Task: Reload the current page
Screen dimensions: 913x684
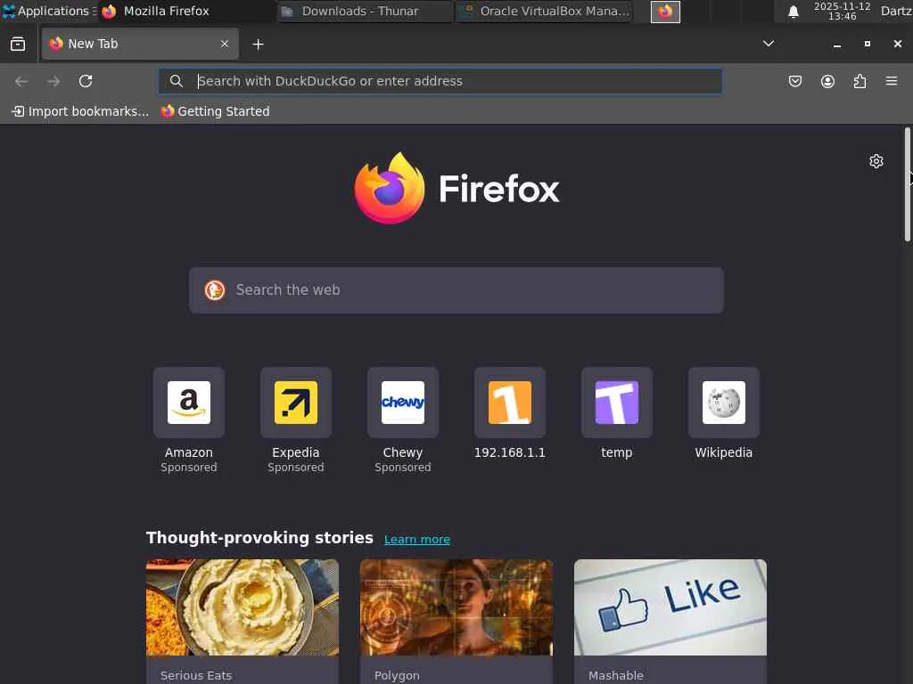Action: tap(86, 81)
